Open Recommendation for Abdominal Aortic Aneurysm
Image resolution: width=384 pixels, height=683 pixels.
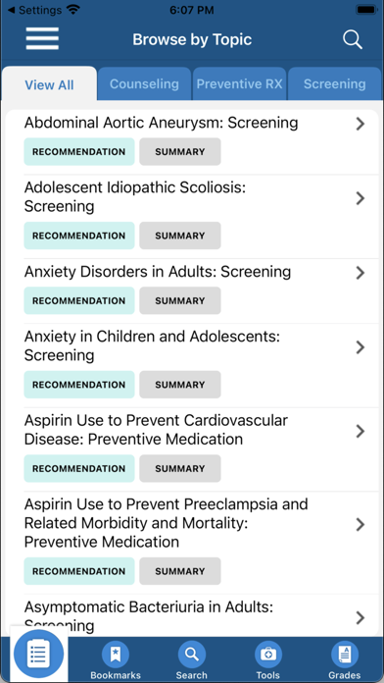[79, 151]
